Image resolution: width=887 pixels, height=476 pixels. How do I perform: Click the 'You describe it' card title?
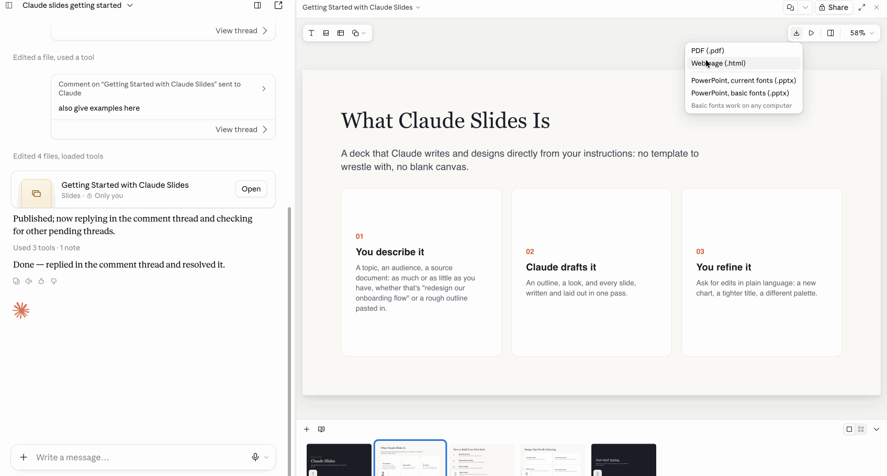(x=390, y=252)
